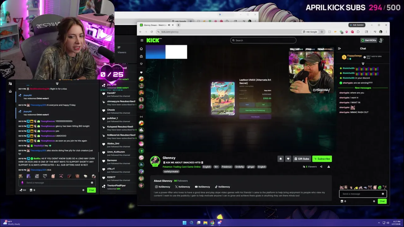Collapse the Chat panel in Kick
Image resolution: width=404 pixels, height=227 pixels.
pyautogui.click(x=339, y=49)
